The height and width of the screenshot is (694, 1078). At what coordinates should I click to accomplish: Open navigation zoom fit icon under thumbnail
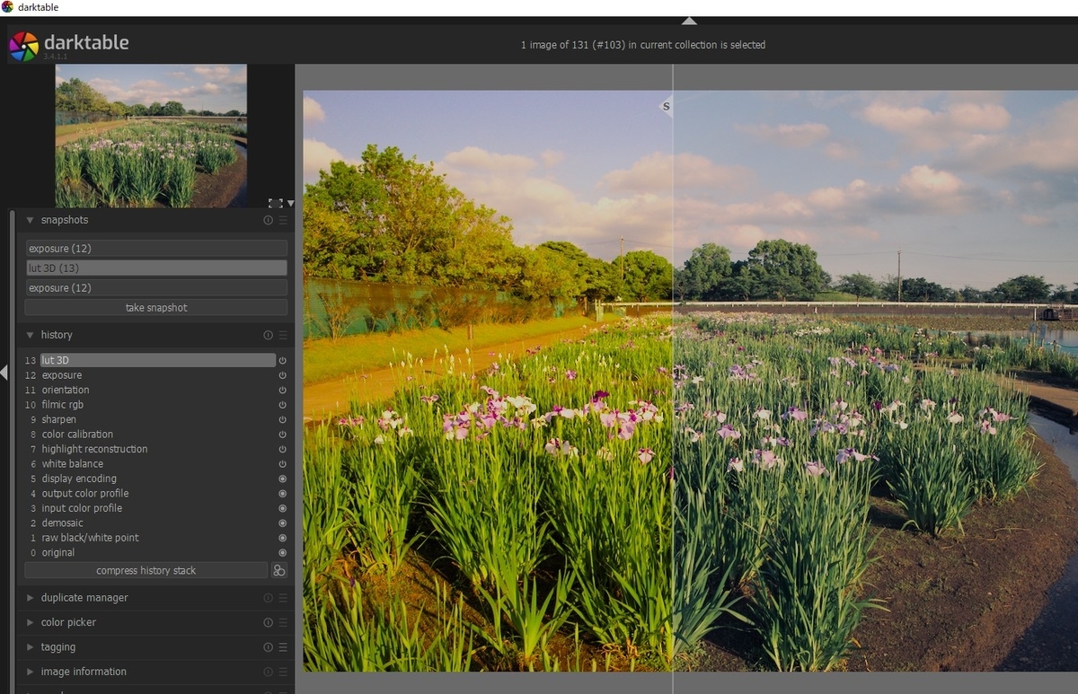[276, 204]
